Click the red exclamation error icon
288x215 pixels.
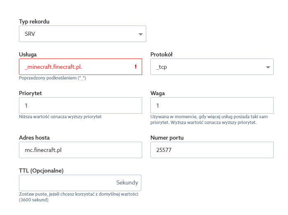pos(136,67)
